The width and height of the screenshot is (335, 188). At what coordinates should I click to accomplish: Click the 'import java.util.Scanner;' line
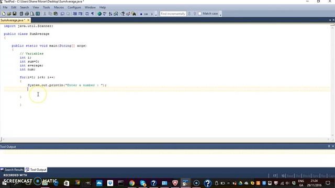(x=28, y=26)
